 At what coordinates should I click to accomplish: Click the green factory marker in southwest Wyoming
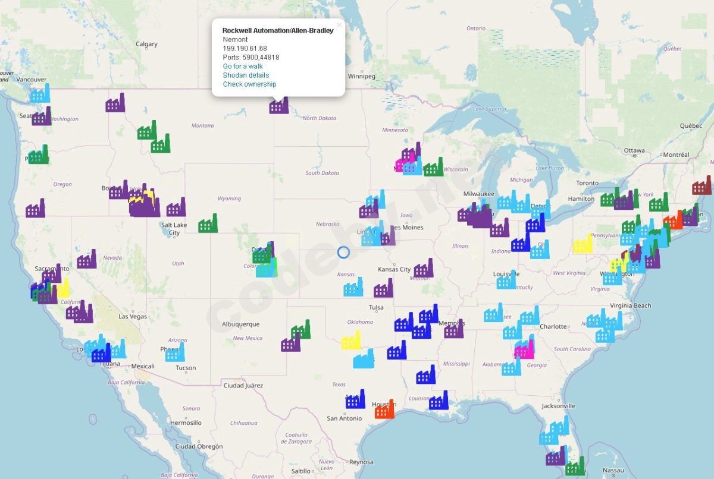(208, 224)
